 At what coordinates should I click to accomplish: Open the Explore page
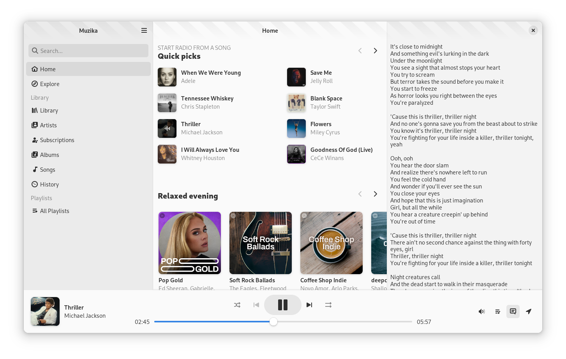88,84
